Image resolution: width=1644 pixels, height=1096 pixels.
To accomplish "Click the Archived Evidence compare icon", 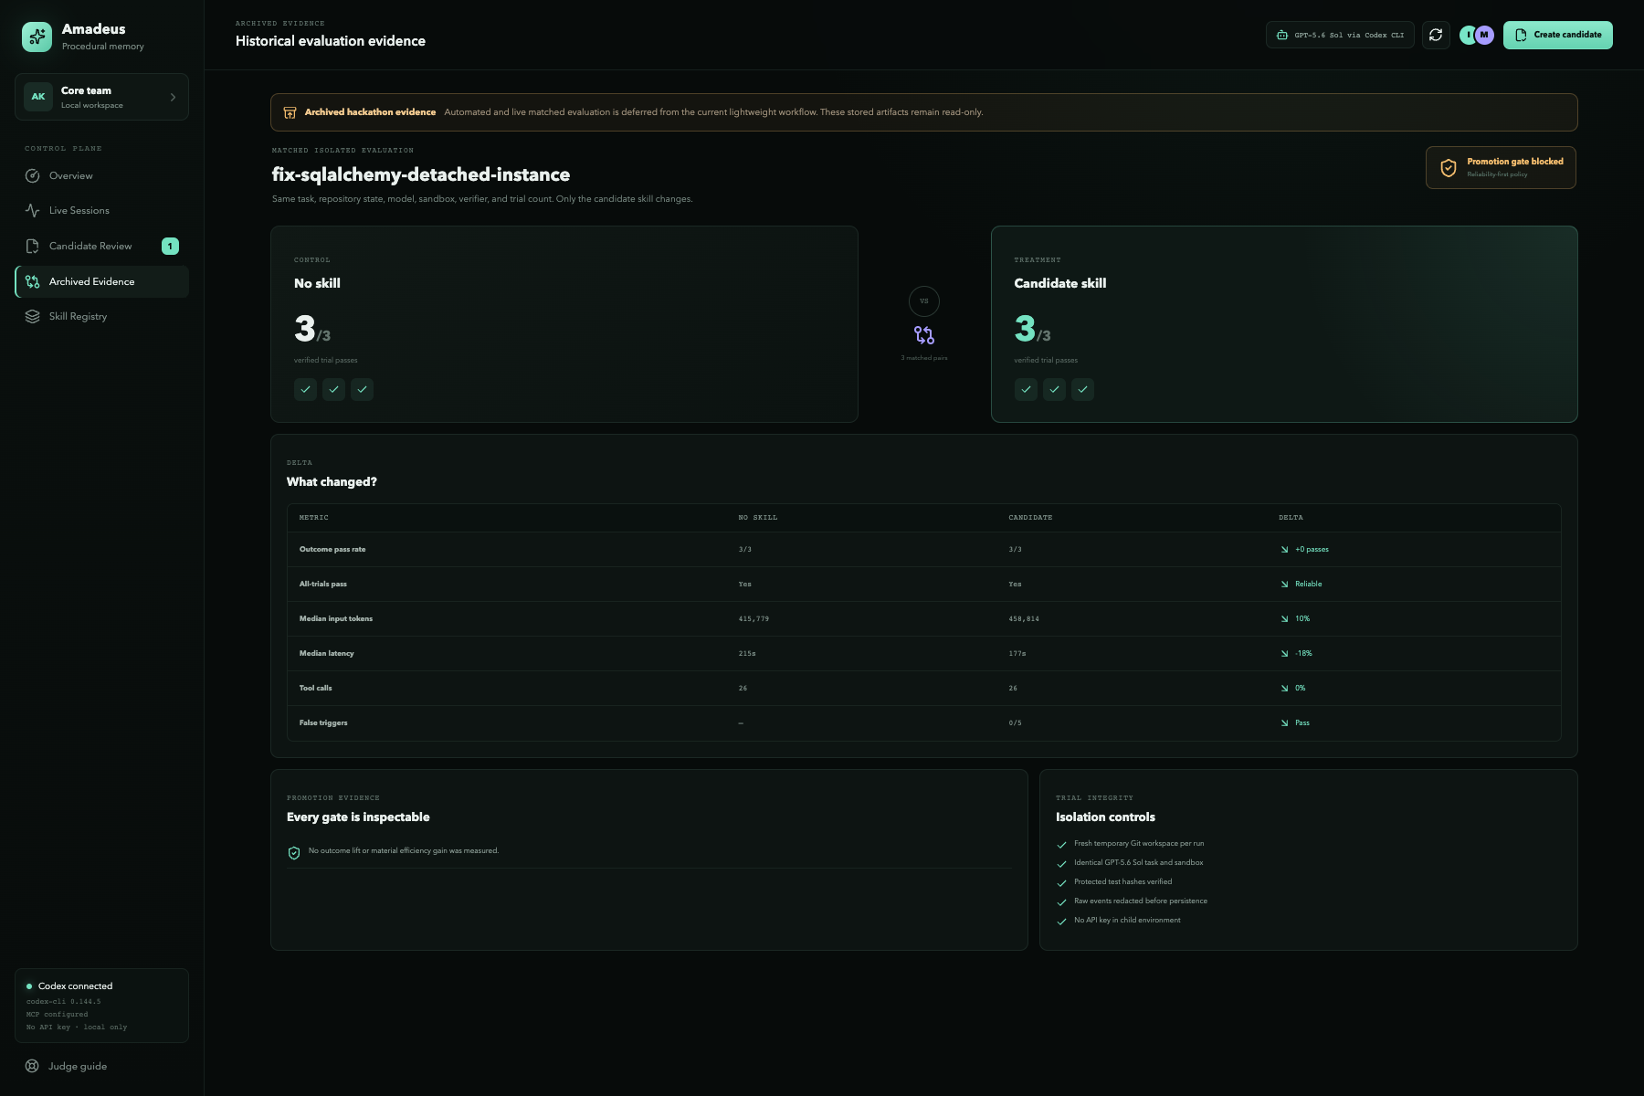I will point(33,281).
